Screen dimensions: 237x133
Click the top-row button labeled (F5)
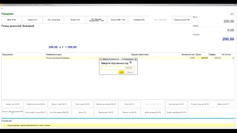click(75, 20)
